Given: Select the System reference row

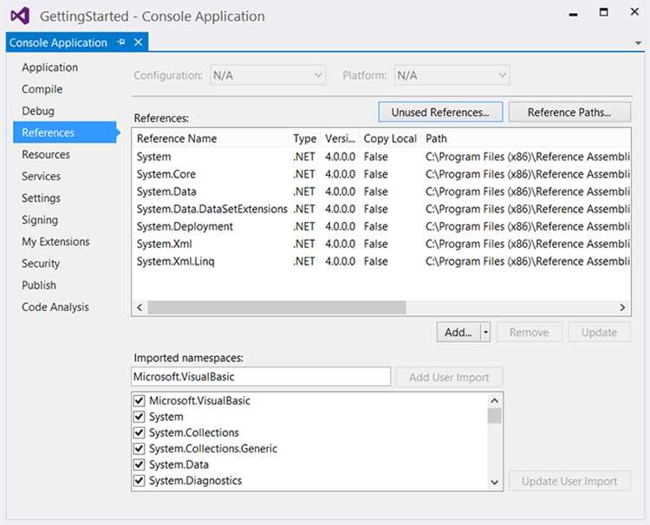Looking at the screenshot, I should click(381, 157).
